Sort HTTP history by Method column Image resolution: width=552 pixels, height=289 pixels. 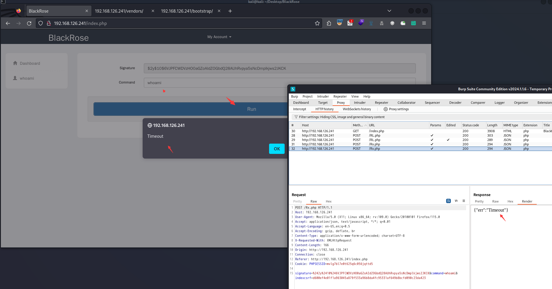point(360,125)
